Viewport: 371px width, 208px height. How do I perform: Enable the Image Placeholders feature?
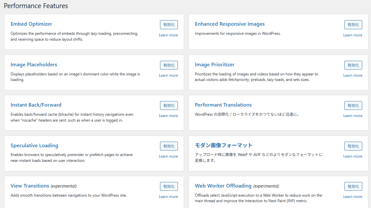169,65
